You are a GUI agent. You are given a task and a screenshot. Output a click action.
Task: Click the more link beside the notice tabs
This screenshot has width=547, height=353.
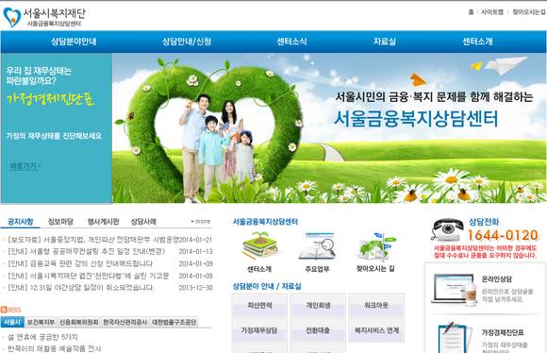tap(201, 222)
